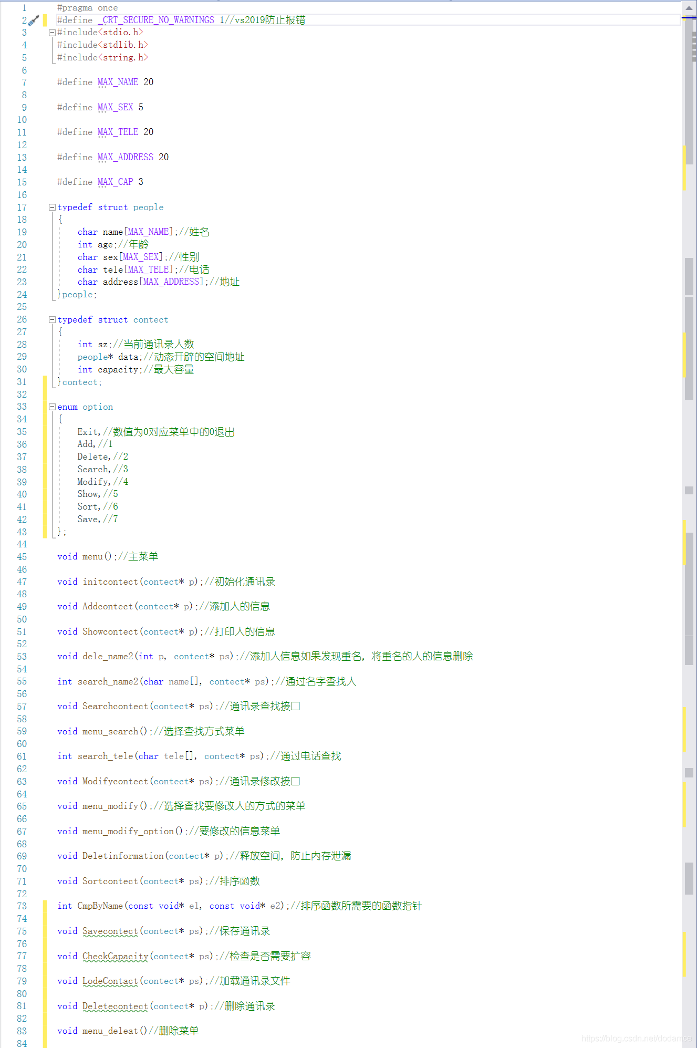Click the MAX_TELE macro on line 11
Image resolution: width=697 pixels, height=1048 pixels.
click(x=118, y=132)
